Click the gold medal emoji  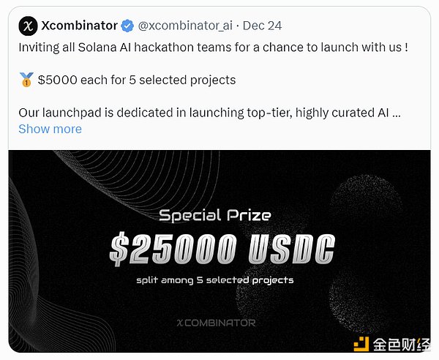point(26,79)
